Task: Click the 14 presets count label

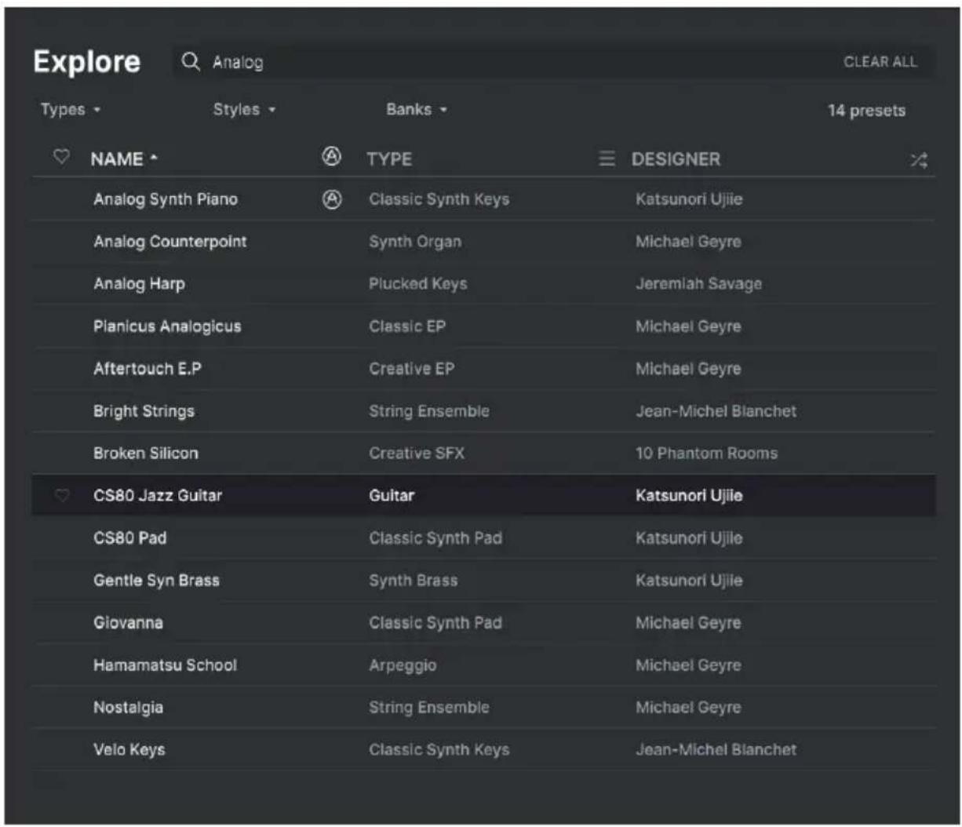Action: (866, 111)
